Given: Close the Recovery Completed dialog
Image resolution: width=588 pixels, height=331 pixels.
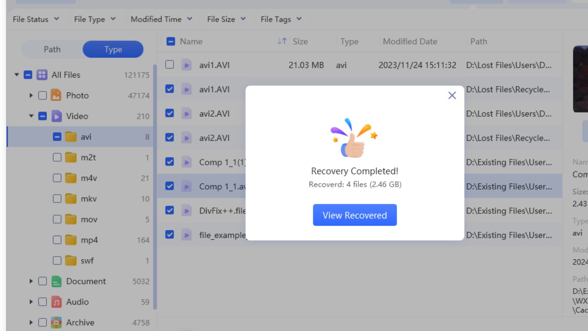Looking at the screenshot, I should click(452, 95).
